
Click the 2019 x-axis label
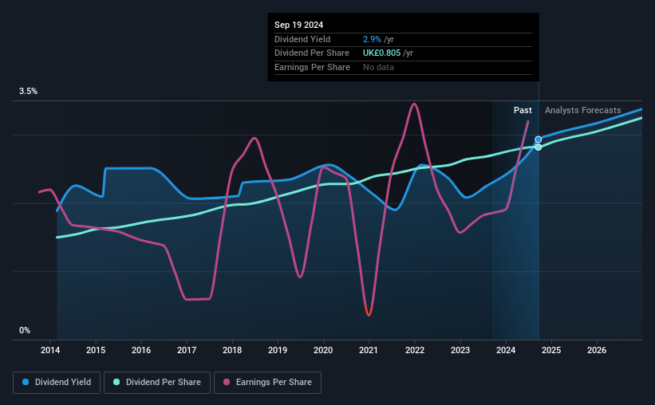coord(278,350)
